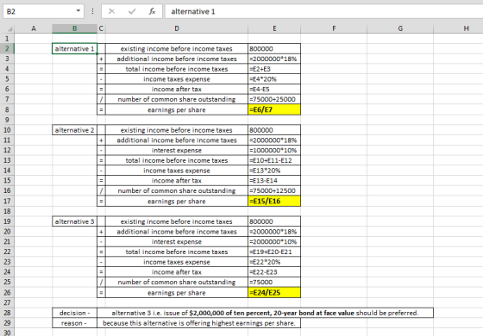Click the Enter checkmark icon in formula bar
The width and height of the screenshot is (483, 336).
132,11
